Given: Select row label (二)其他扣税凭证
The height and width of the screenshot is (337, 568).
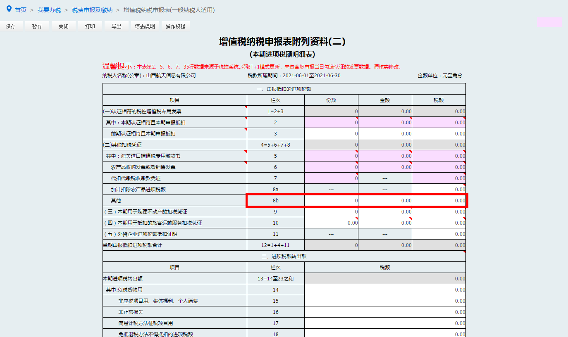Looking at the screenshot, I should pyautogui.click(x=122, y=145).
